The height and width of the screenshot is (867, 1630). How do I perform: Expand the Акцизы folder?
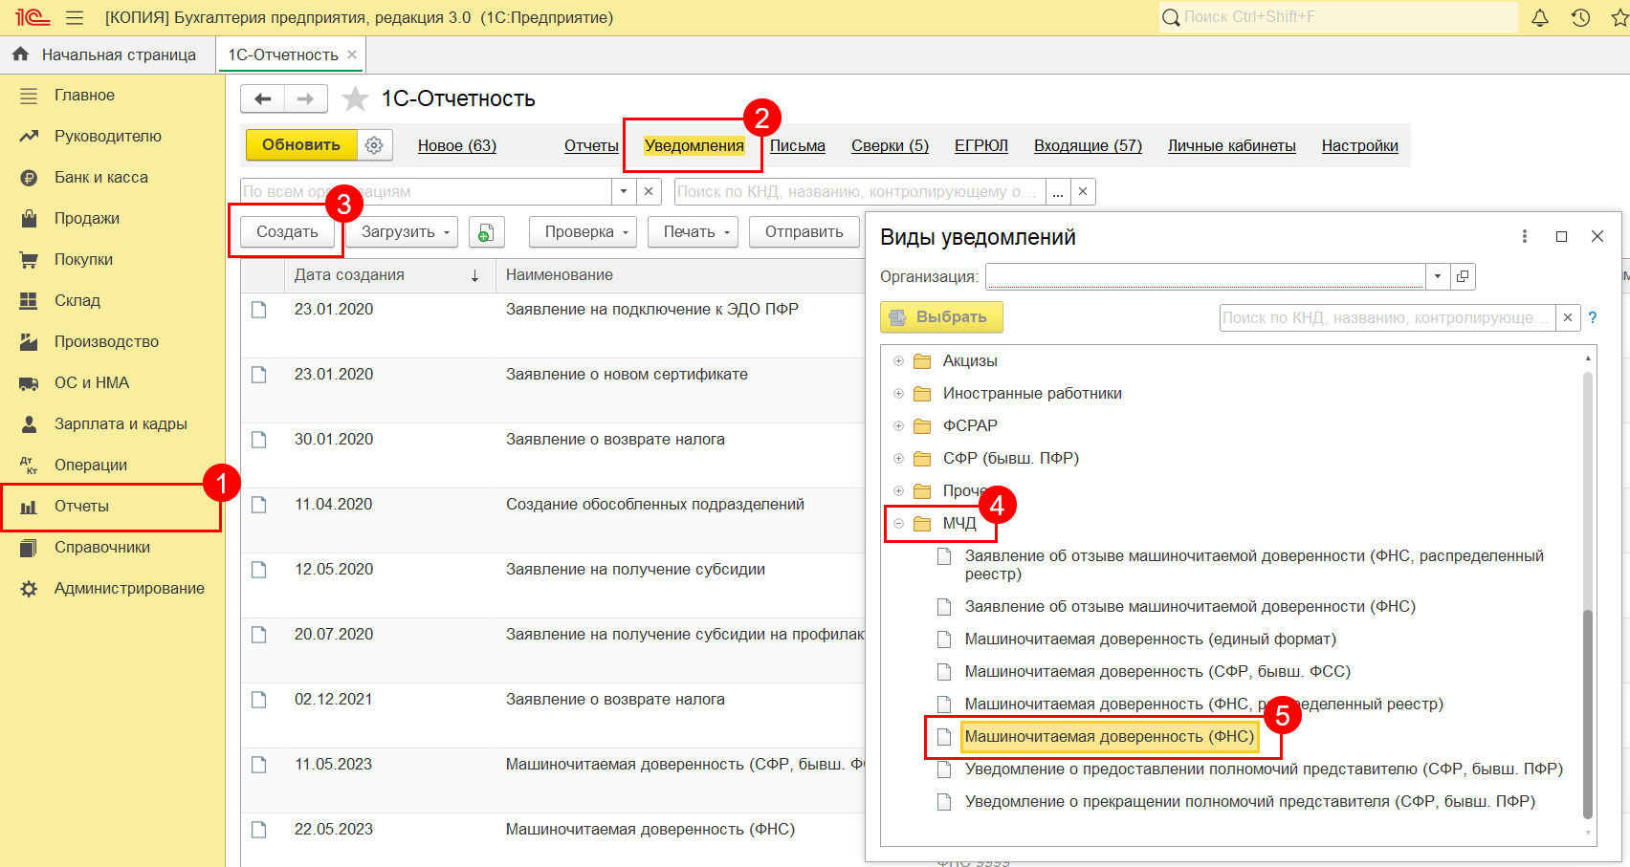point(898,361)
